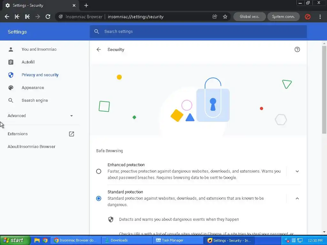Click the Appearance palette icon
The image size is (327, 245).
(x=11, y=88)
